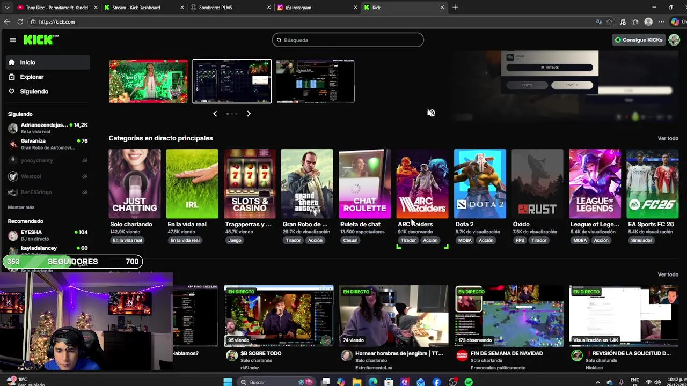Open the browser favorites list icon

635,22
